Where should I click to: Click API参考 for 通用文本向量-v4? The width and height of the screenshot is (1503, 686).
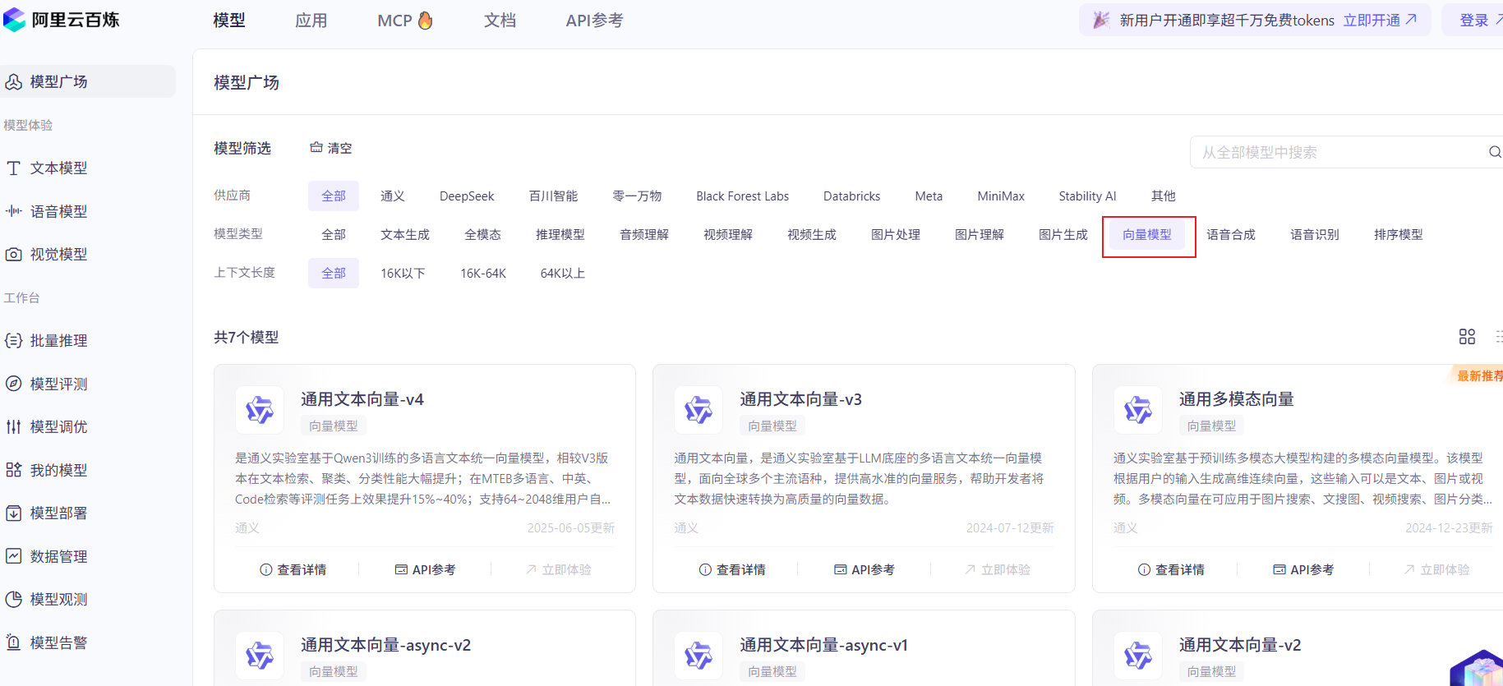(425, 569)
